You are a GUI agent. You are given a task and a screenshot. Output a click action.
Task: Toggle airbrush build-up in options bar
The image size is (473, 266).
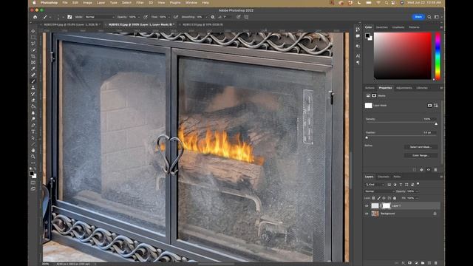click(176, 17)
